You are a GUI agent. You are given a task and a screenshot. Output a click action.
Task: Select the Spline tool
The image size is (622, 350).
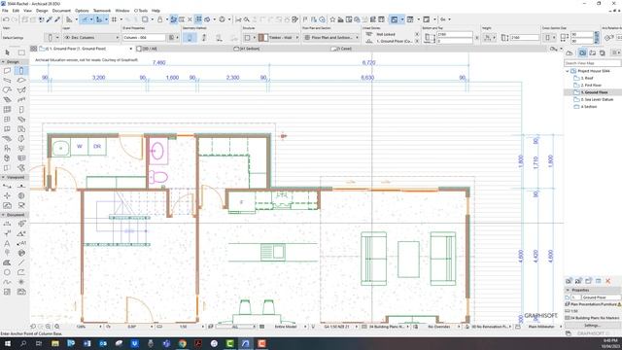(x=7, y=282)
